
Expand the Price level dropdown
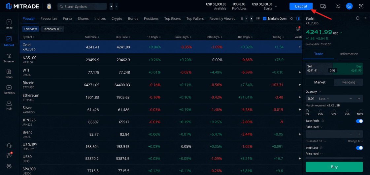(x=314, y=154)
